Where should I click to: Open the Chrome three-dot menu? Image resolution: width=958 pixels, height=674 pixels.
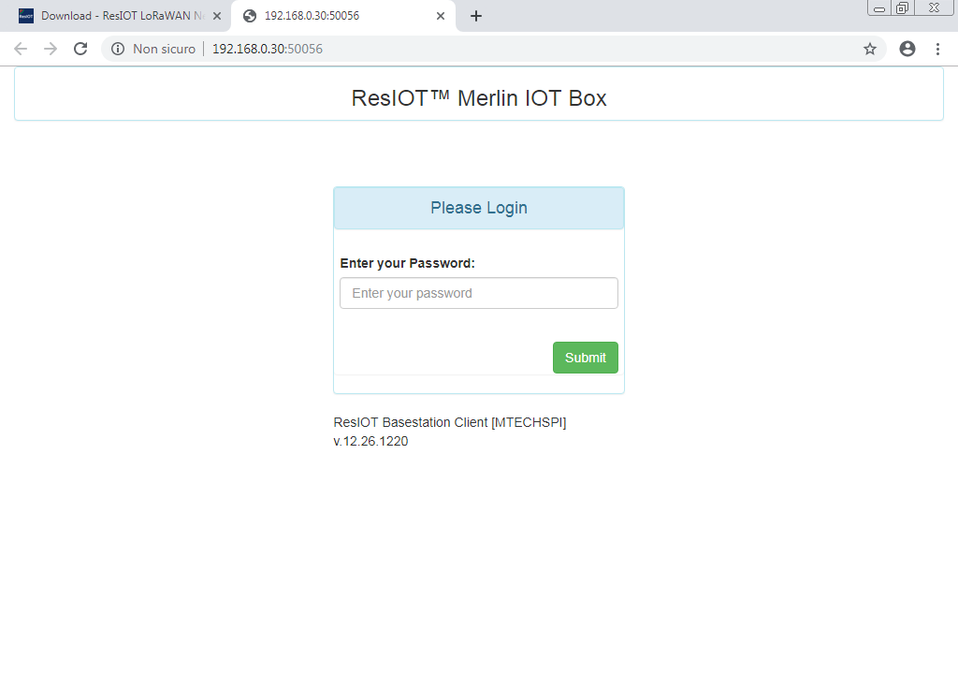(937, 49)
